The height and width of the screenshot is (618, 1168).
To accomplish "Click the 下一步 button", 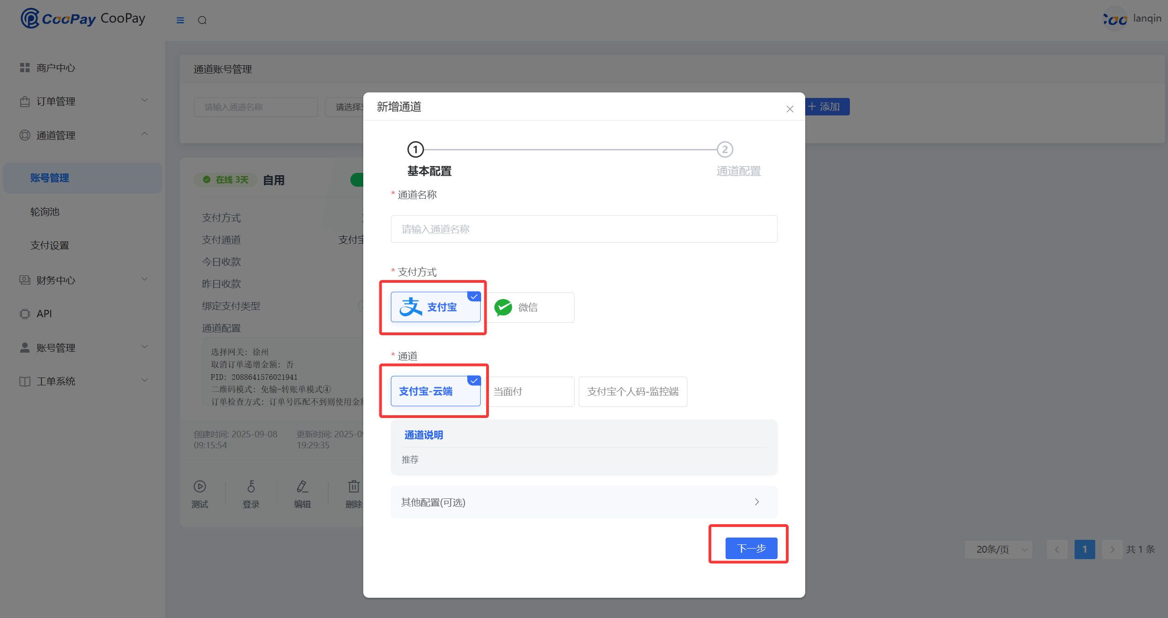I will pos(751,548).
